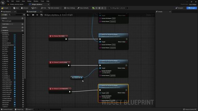This screenshot has width=198, height=111.
Task: Start Play simulation with green play icon
Action: (93, 8)
